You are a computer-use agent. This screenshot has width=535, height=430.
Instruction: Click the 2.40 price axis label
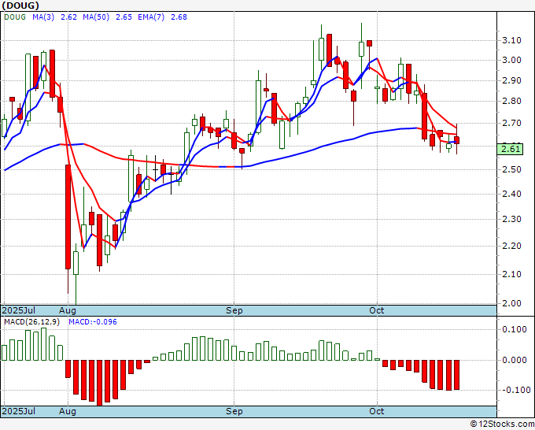pos(512,194)
